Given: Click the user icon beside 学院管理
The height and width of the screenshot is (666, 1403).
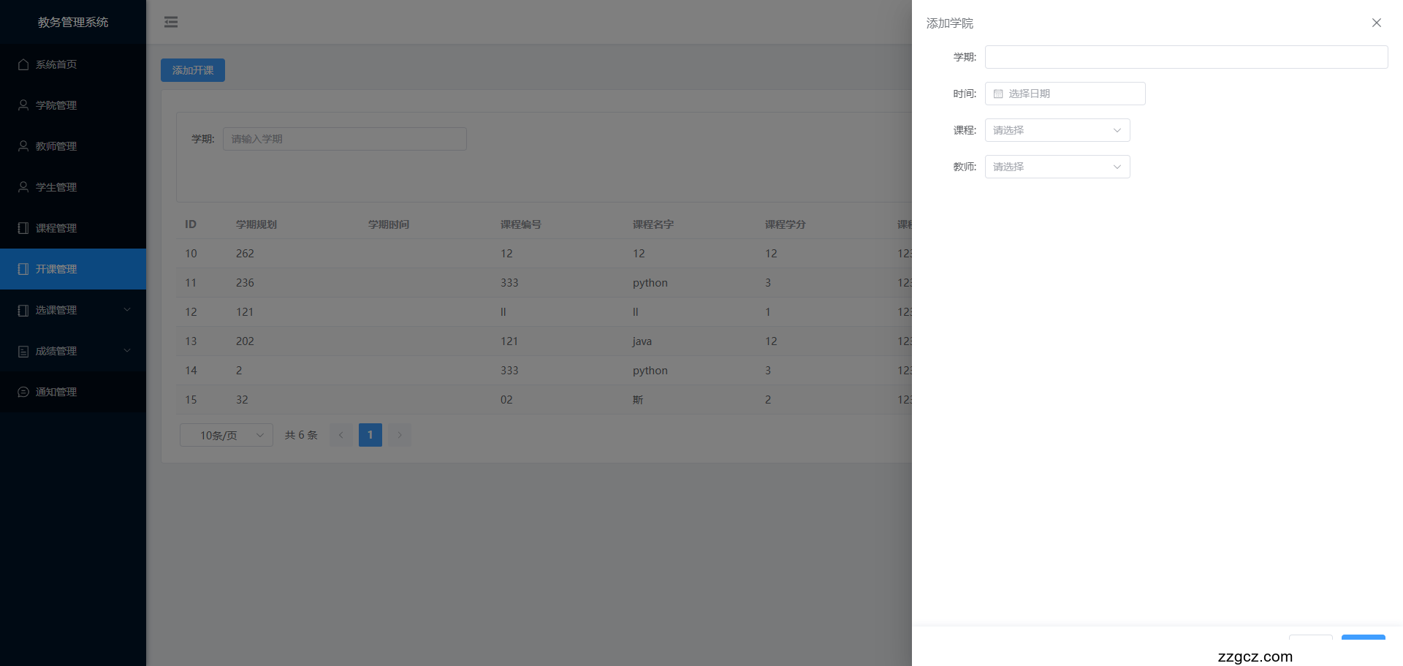Looking at the screenshot, I should click(x=23, y=105).
